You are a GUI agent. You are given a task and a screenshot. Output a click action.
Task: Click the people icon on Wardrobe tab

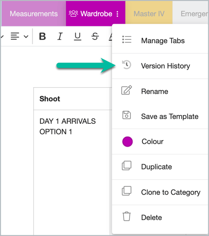tap(73, 14)
